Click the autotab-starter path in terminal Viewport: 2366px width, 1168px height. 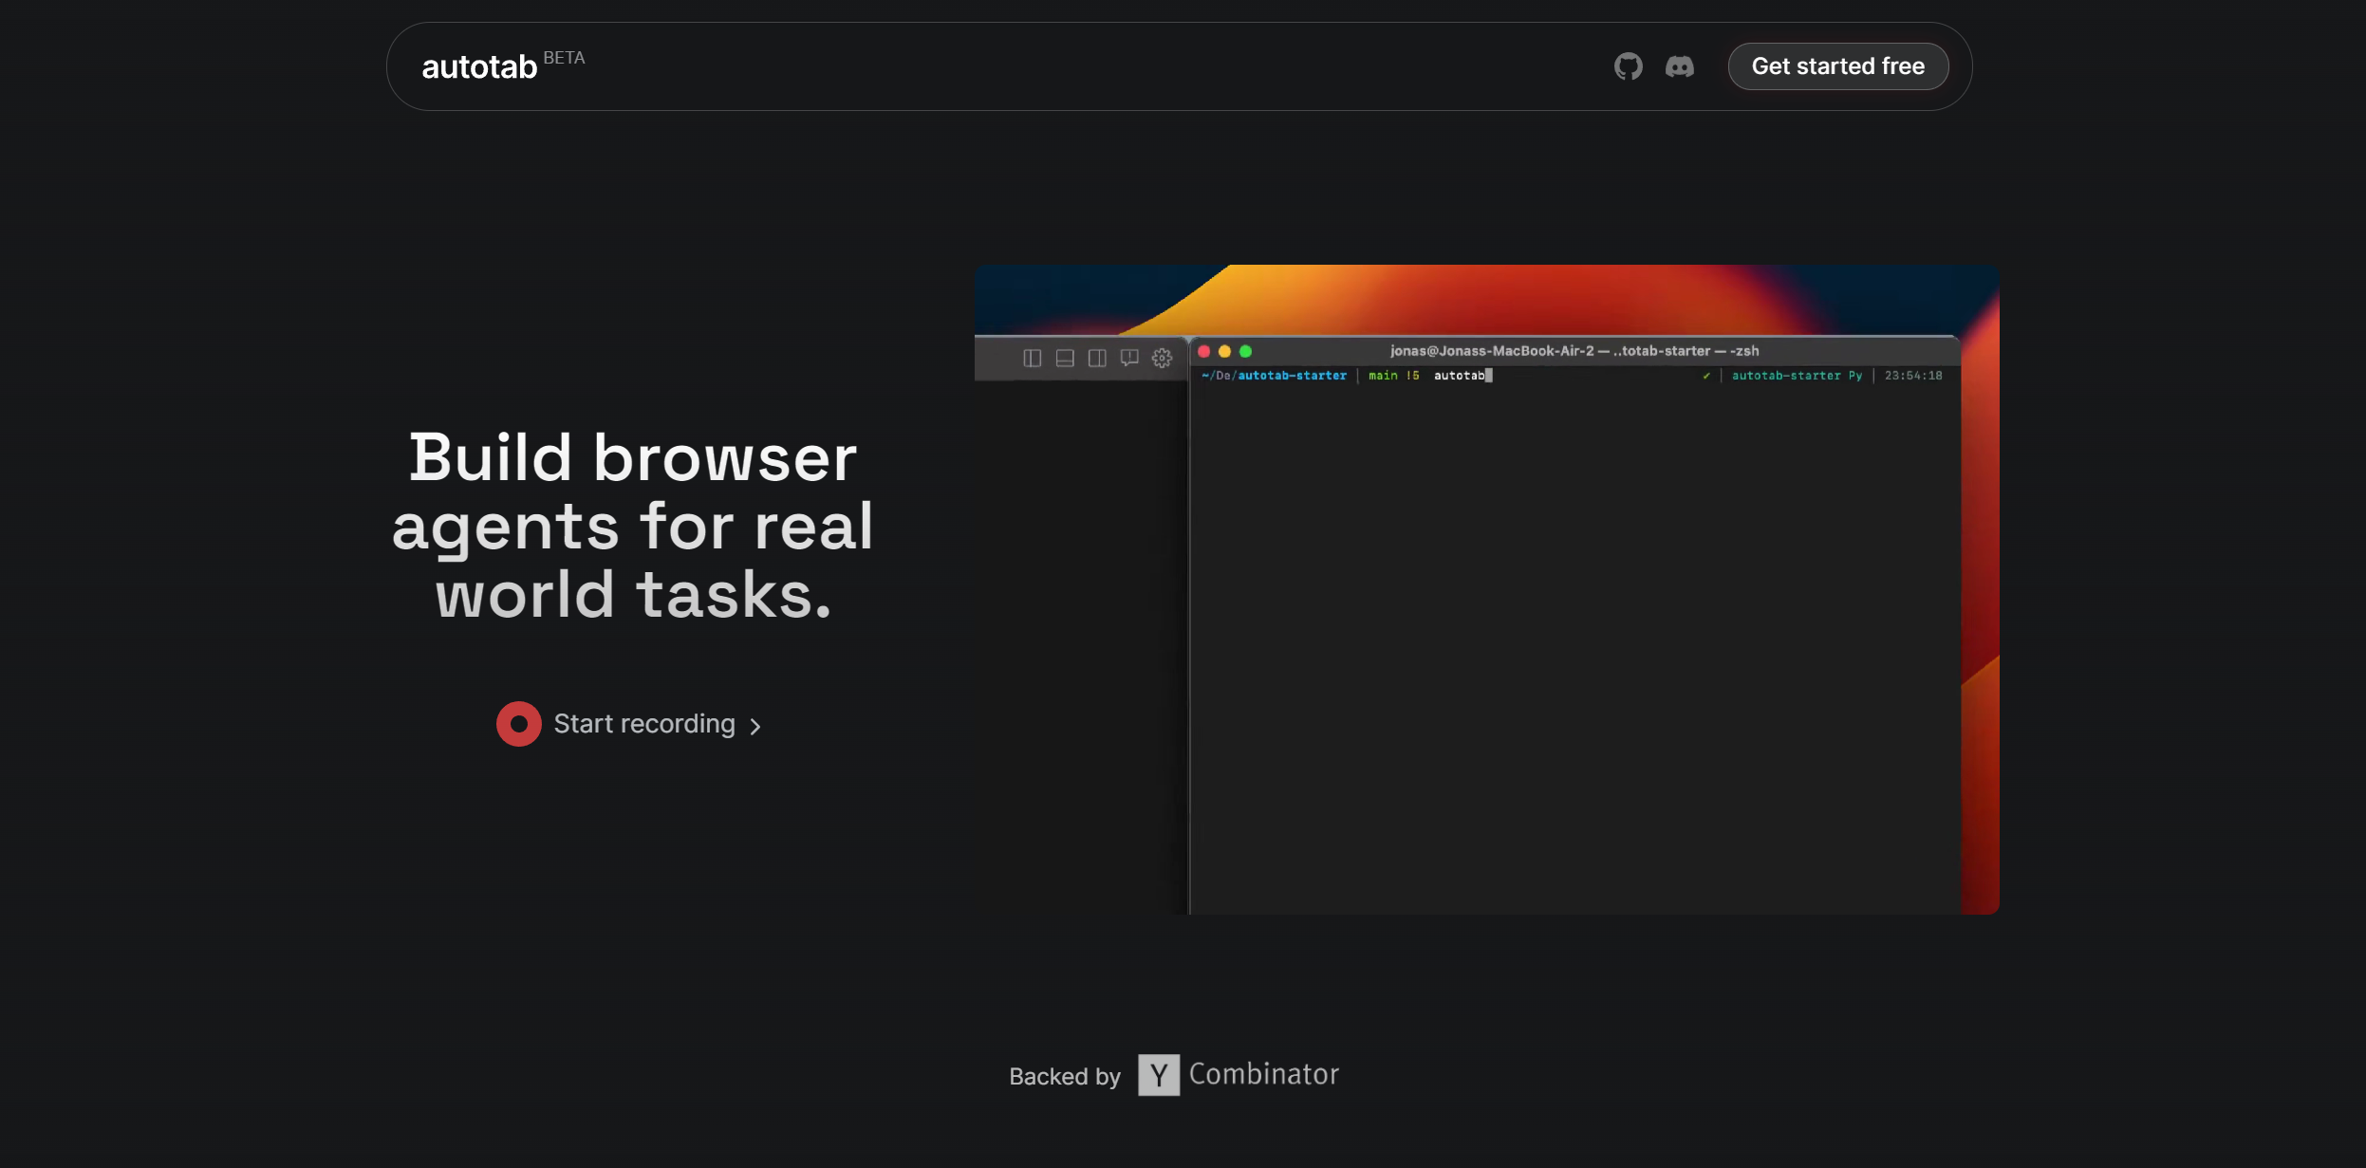(x=1274, y=376)
